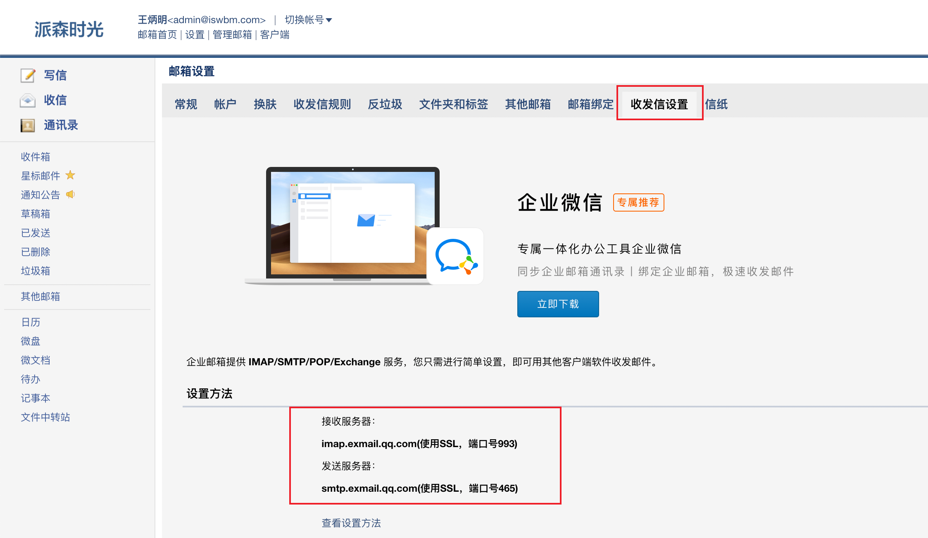Click the compose mail pencil icon
This screenshot has width=928, height=538.
(28, 75)
